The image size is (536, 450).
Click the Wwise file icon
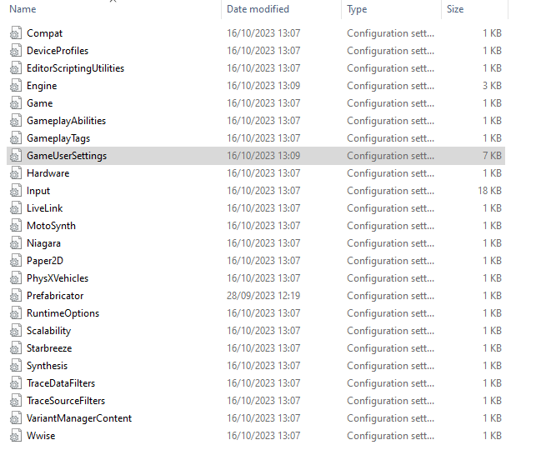16,436
